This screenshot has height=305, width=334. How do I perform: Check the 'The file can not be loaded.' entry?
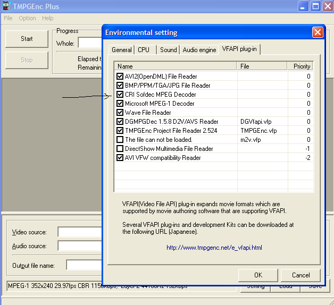coord(120,140)
